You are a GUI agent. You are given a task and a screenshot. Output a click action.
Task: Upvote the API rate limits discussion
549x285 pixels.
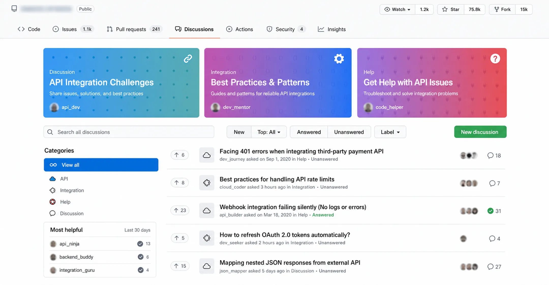pos(179,182)
